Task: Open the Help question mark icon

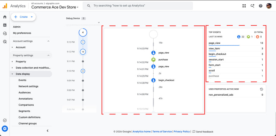Action: 260,6
